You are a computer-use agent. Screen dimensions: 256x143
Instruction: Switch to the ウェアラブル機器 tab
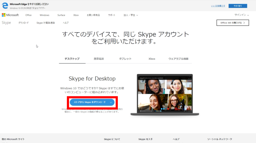(178, 59)
